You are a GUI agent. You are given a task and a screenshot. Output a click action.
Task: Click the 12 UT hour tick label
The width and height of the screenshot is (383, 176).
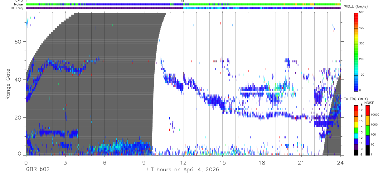(x=183, y=162)
